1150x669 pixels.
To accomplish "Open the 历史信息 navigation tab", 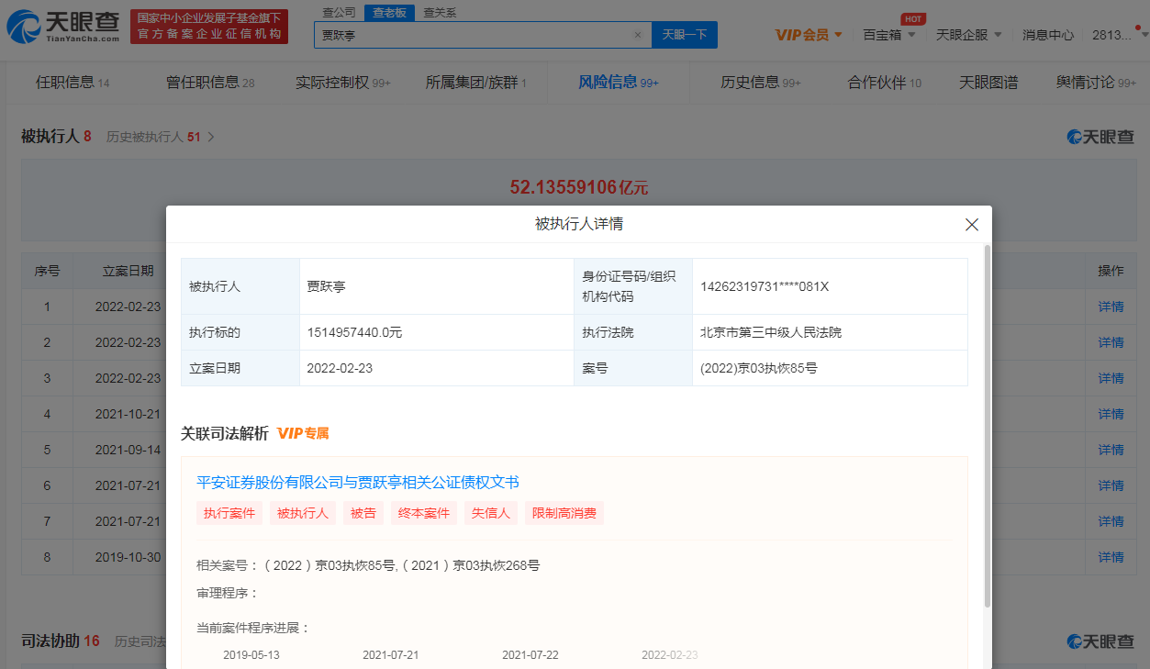I will pyautogui.click(x=760, y=83).
